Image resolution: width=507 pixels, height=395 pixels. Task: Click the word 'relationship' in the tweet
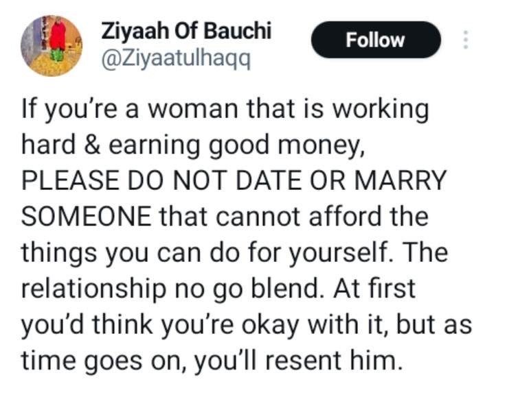pyautogui.click(x=93, y=289)
